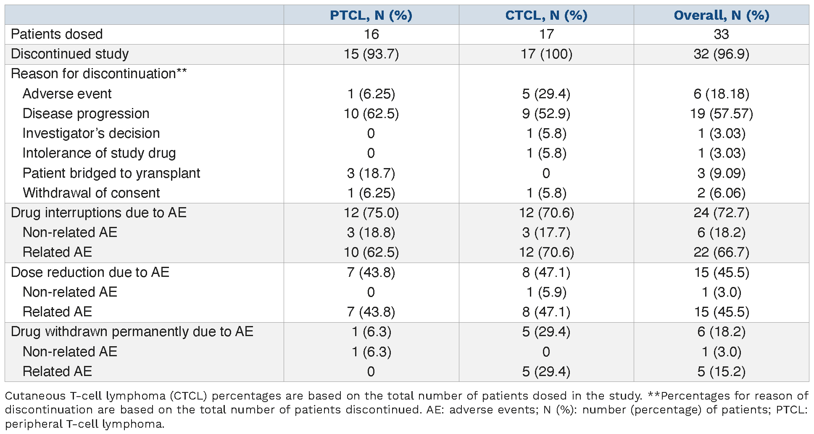Image resolution: width=814 pixels, height=434 pixels.
Task: Click the Reason for discontinuation heading
Action: (x=99, y=74)
